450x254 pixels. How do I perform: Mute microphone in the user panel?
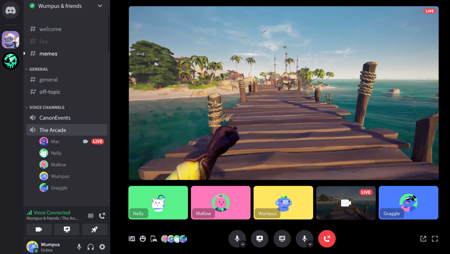[79, 247]
